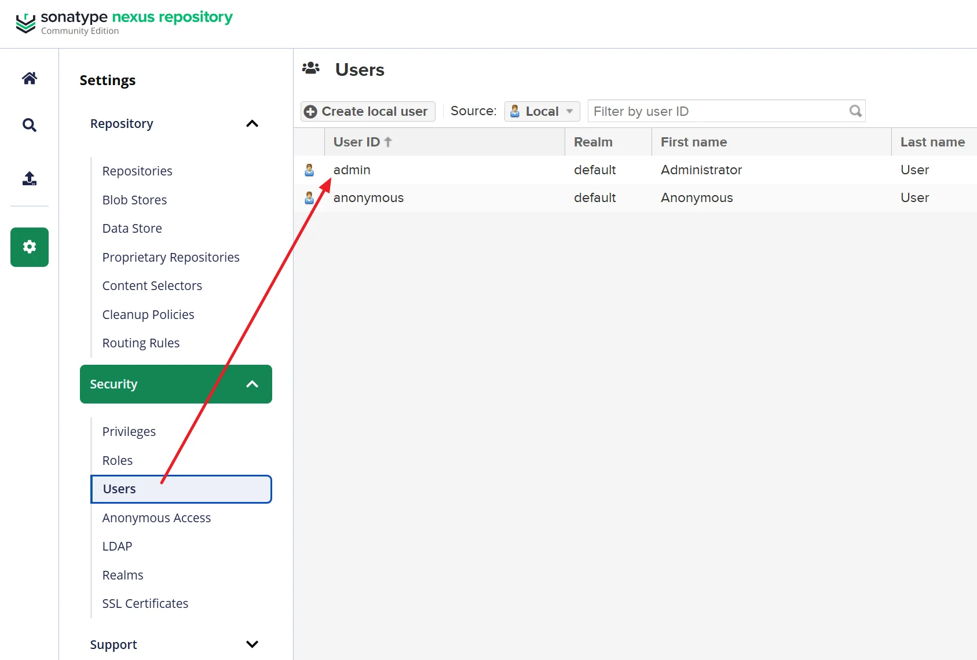Go to Routing Rules page
The height and width of the screenshot is (660, 977).
click(x=141, y=343)
